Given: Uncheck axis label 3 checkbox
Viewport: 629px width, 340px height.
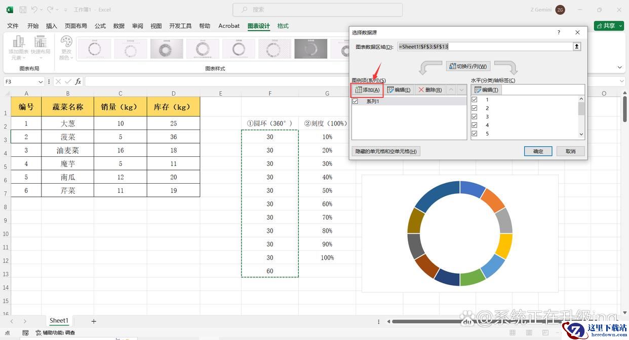Looking at the screenshot, I should click(x=475, y=116).
